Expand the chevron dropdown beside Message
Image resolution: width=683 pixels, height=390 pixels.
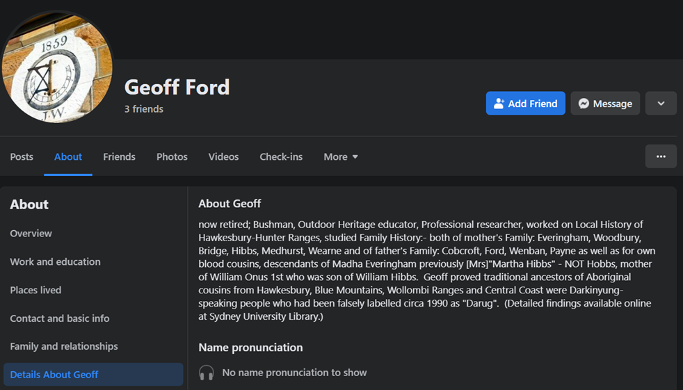point(661,104)
